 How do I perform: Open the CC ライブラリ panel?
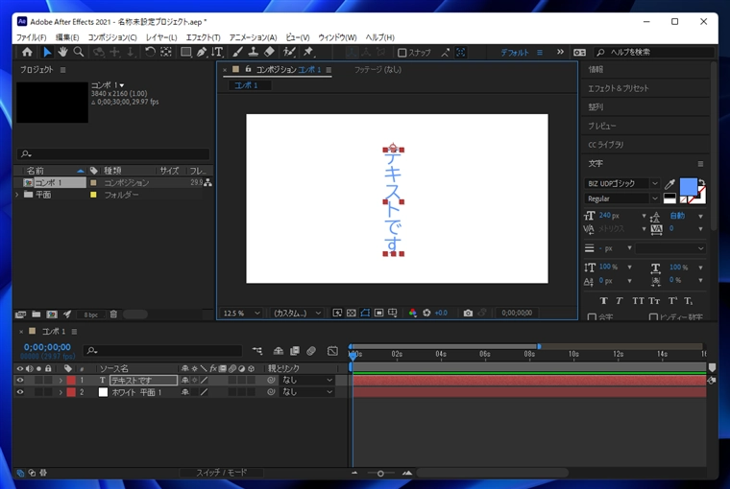click(x=605, y=145)
